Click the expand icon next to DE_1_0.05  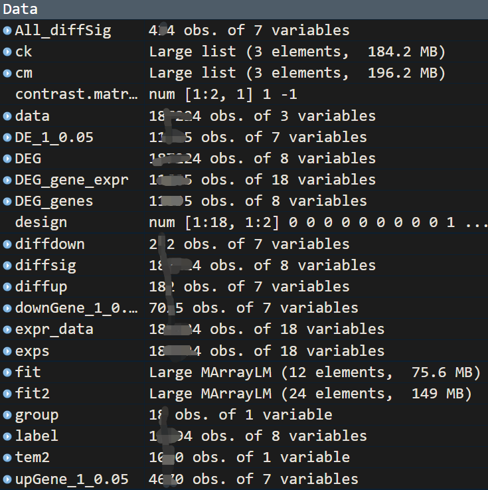point(7,137)
